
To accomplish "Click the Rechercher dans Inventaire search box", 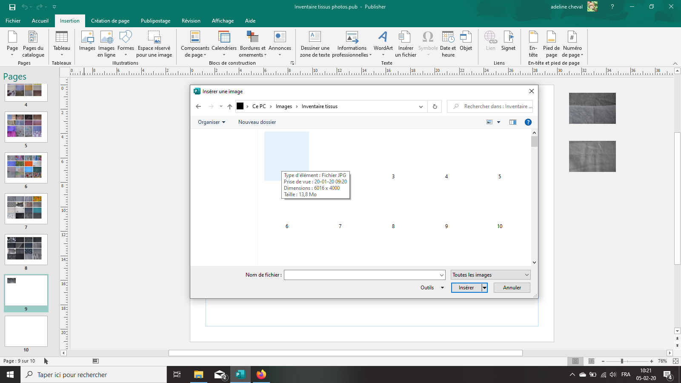I will coord(490,106).
